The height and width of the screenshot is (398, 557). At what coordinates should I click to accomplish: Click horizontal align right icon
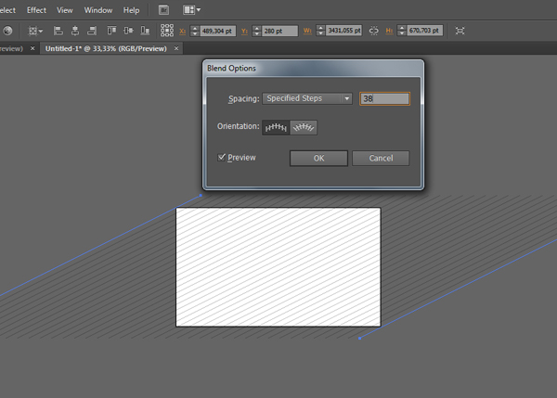tap(89, 31)
